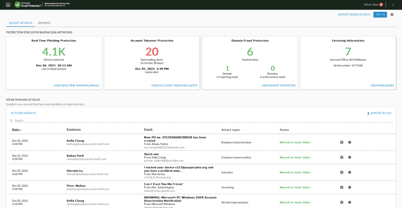This screenshot has width=402, height=208.
Task: Click sender address scp-noreply@812376domain.com
Action: point(164,147)
